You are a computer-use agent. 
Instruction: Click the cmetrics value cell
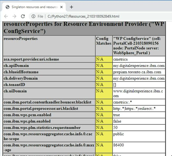point(139,59)
